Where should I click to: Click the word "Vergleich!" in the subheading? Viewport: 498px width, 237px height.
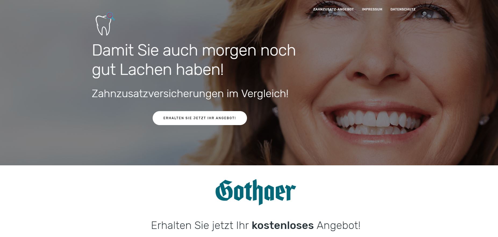coord(265,94)
